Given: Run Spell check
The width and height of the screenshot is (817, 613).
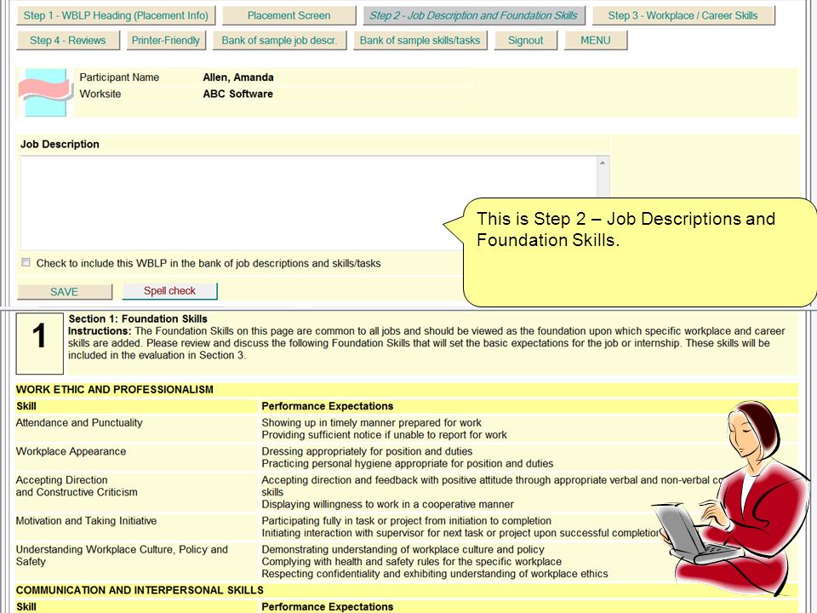Looking at the screenshot, I should coord(170,291).
